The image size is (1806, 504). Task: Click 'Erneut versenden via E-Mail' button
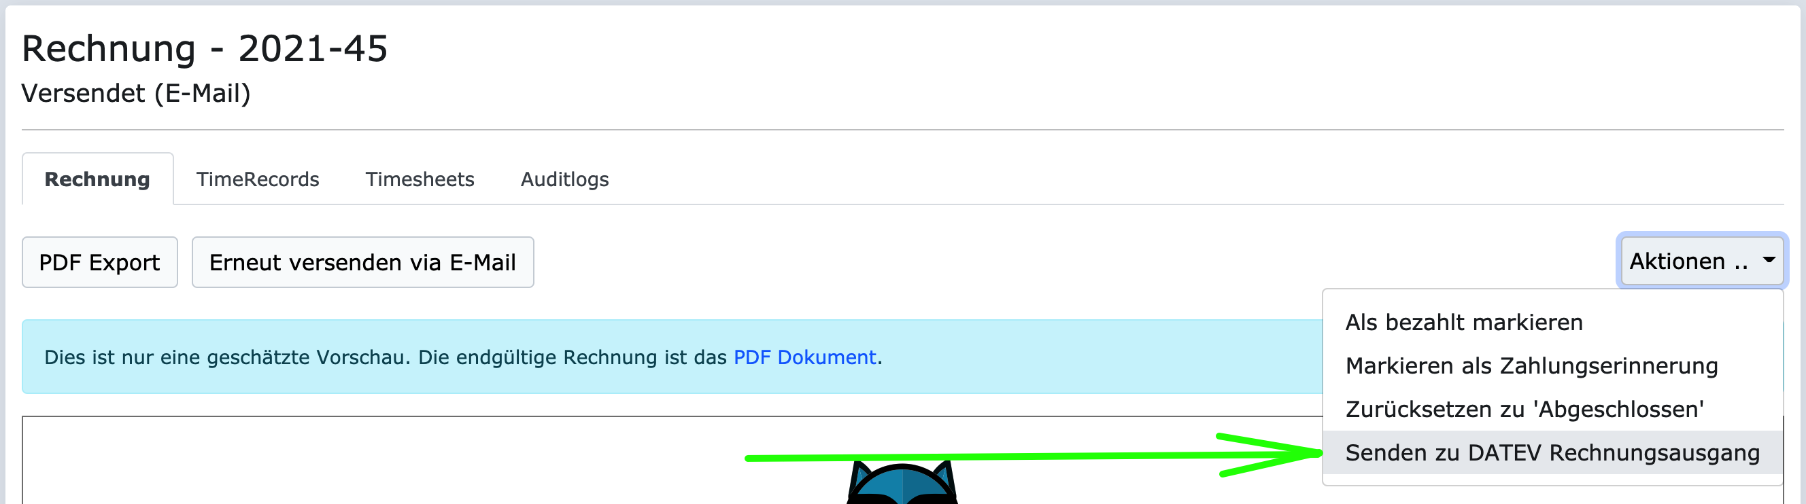pos(362,262)
